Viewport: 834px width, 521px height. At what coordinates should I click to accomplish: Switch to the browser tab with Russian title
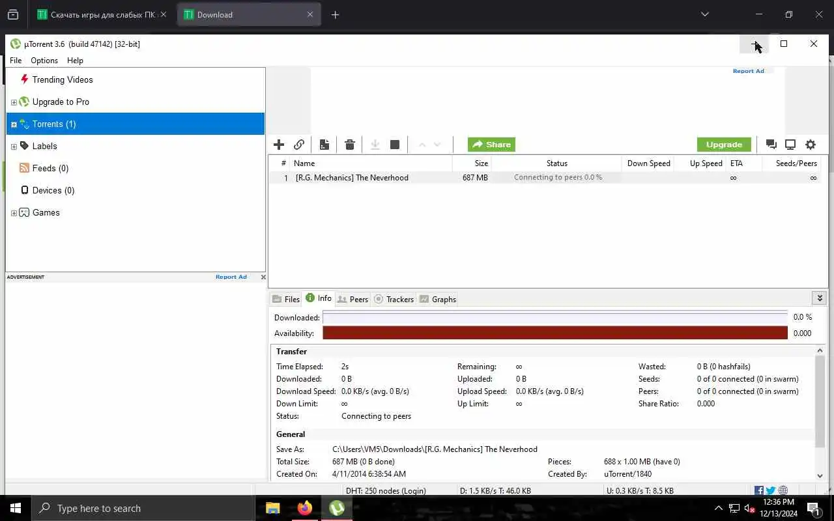102,14
